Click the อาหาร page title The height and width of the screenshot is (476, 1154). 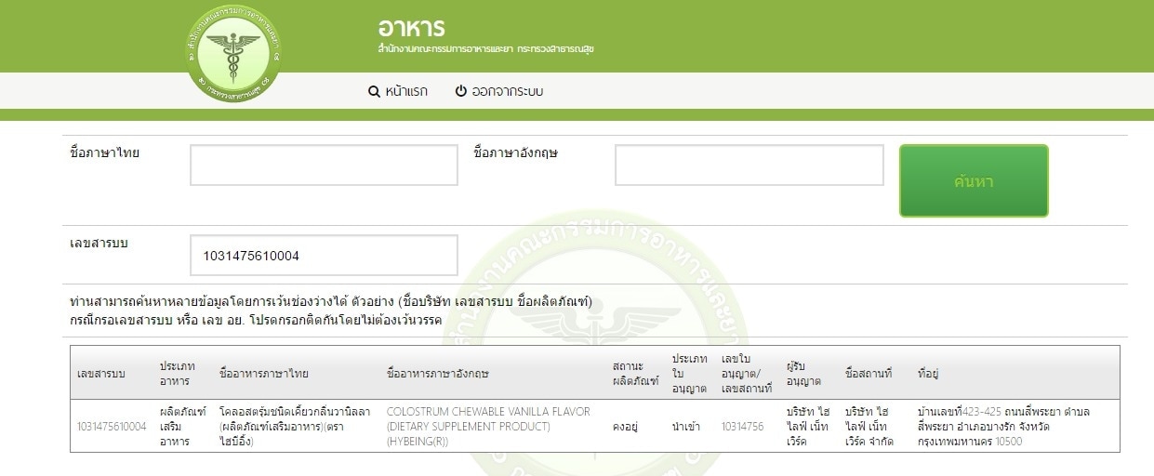click(x=411, y=27)
